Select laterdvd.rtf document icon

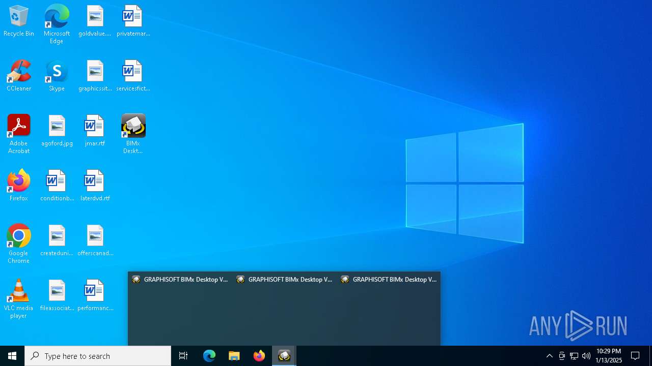95,186
